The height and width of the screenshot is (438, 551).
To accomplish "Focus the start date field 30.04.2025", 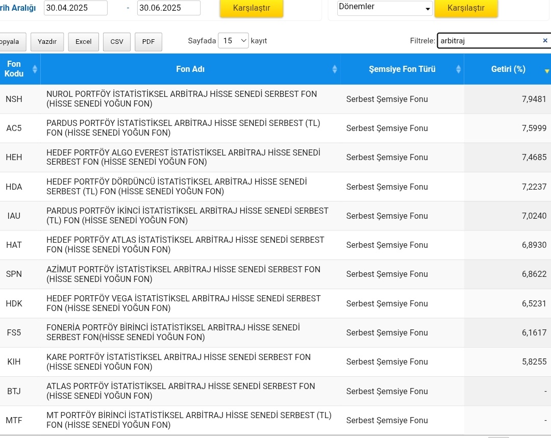I will (76, 8).
